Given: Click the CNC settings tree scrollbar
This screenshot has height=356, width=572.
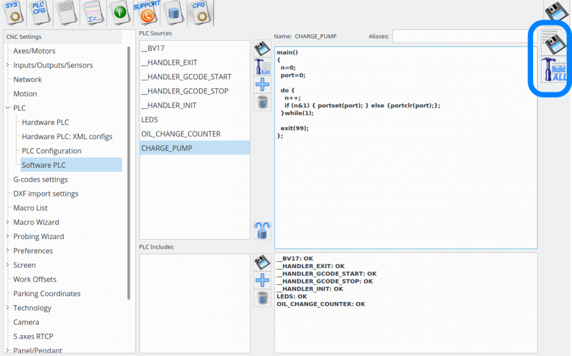Looking at the screenshot, I should point(129,172).
